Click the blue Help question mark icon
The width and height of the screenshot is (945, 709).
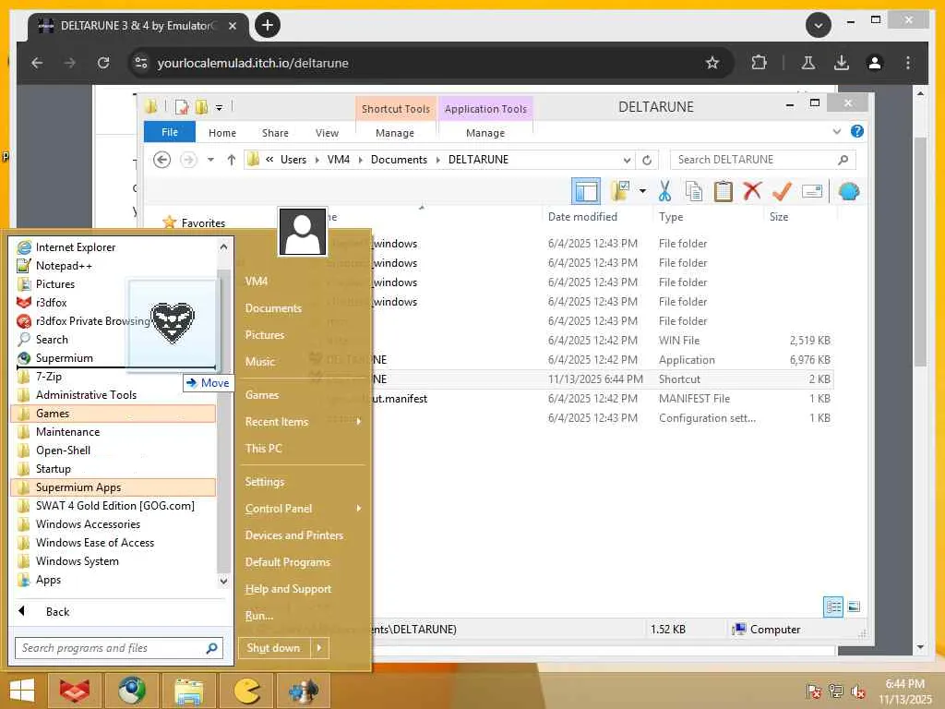[x=856, y=131]
